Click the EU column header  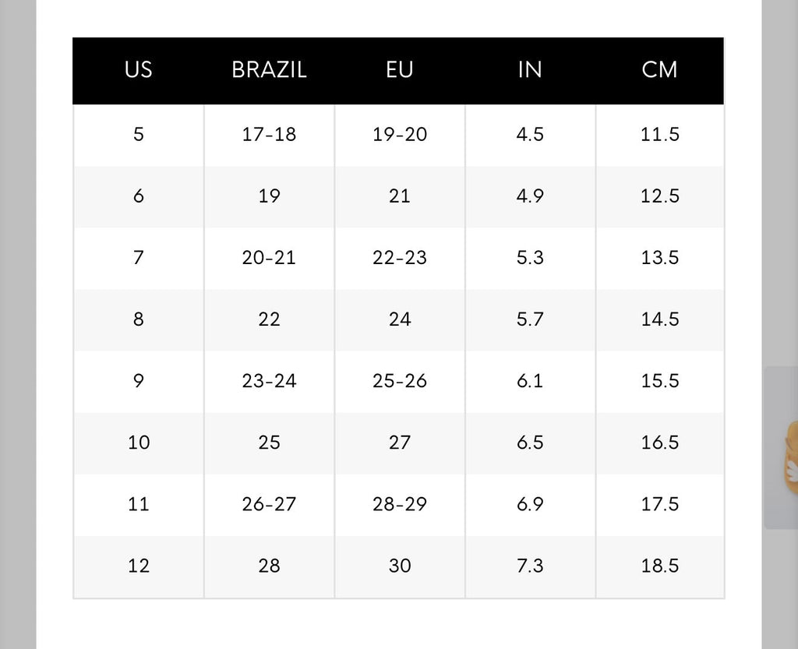click(400, 70)
